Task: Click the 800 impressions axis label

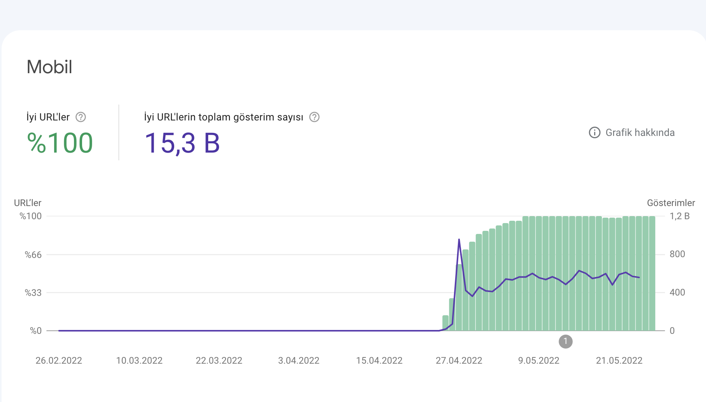Action: click(x=677, y=254)
